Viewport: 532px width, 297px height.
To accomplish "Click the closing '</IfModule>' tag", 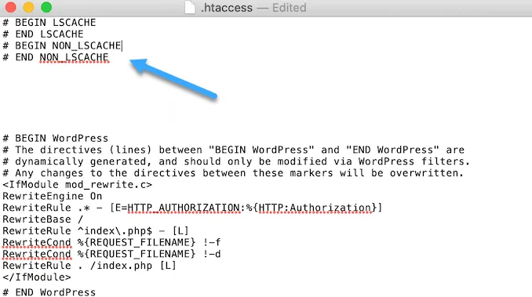I will click(x=37, y=277).
